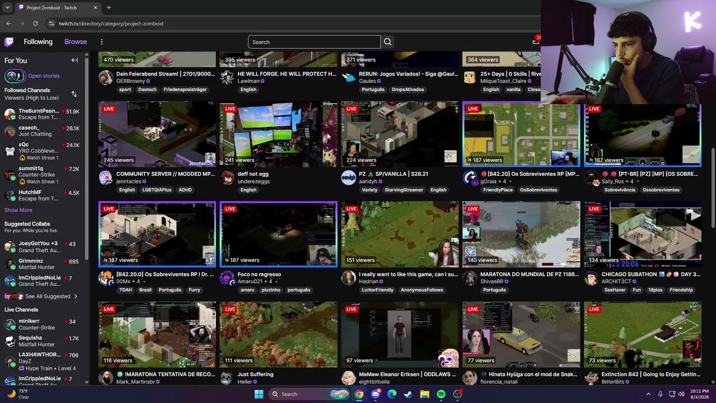
Task: Open xQc channel in sidebar
Action: coord(42,151)
